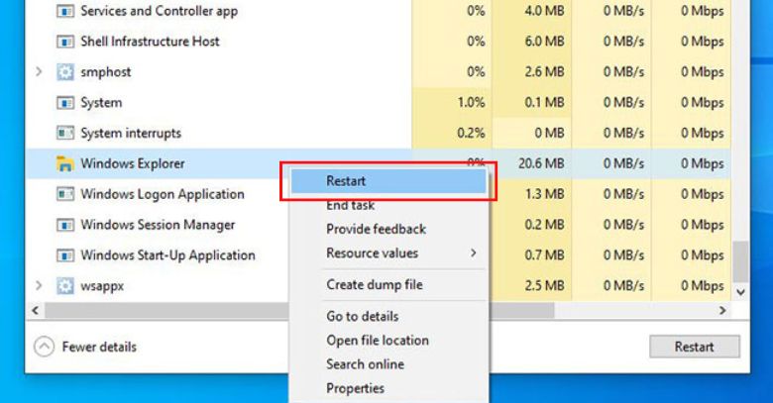Image resolution: width=773 pixels, height=403 pixels.
Task: Click the Windows Explorer folder icon
Action: [x=65, y=163]
